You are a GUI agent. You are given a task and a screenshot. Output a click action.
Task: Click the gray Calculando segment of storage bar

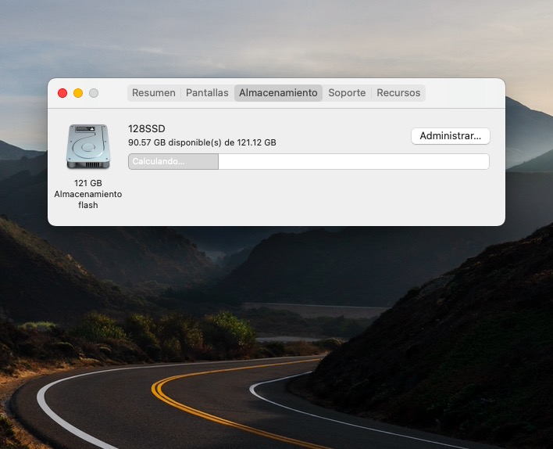(x=173, y=162)
